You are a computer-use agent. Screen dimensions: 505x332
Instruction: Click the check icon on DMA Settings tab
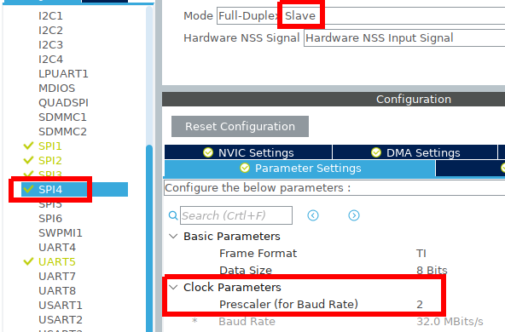pyautogui.click(x=376, y=152)
